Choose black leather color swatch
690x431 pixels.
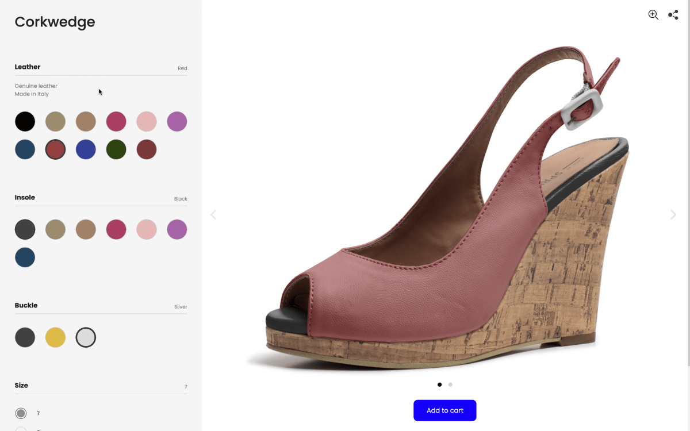[25, 122]
